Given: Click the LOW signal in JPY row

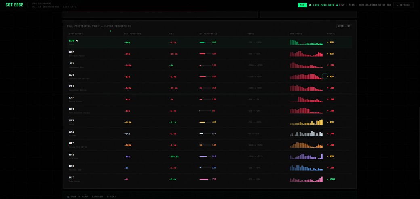Looking at the screenshot, I should 330,65.
